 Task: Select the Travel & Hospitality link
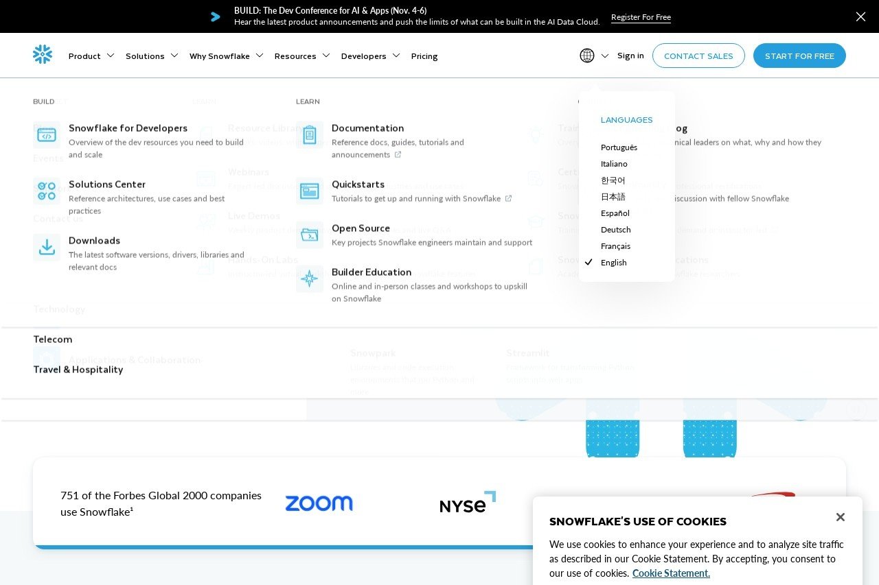point(78,370)
